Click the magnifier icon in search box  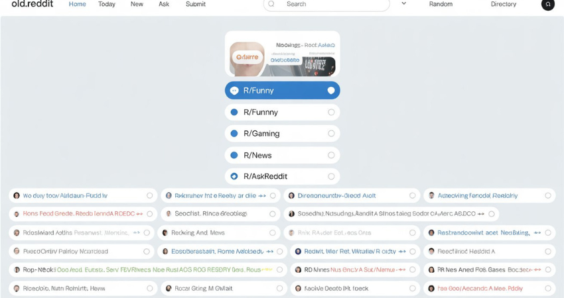(271, 4)
